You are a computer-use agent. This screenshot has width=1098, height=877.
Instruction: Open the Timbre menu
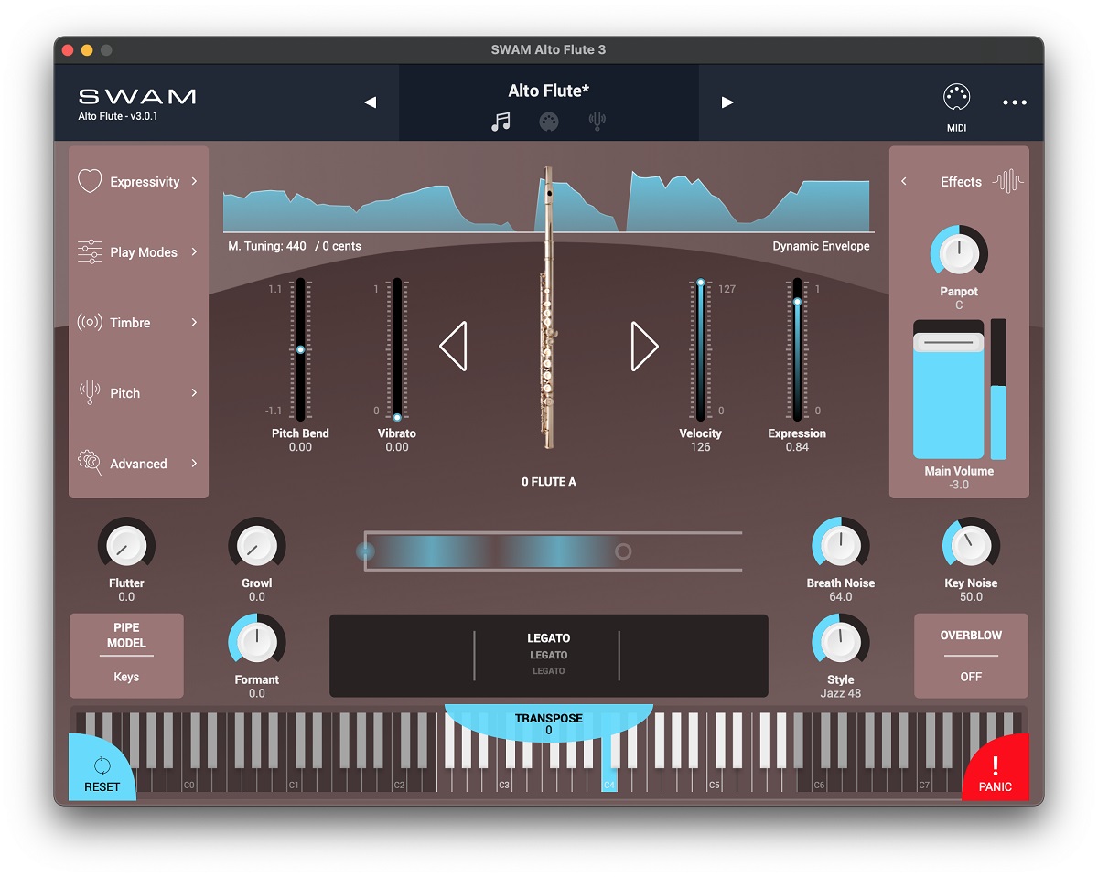(x=130, y=323)
